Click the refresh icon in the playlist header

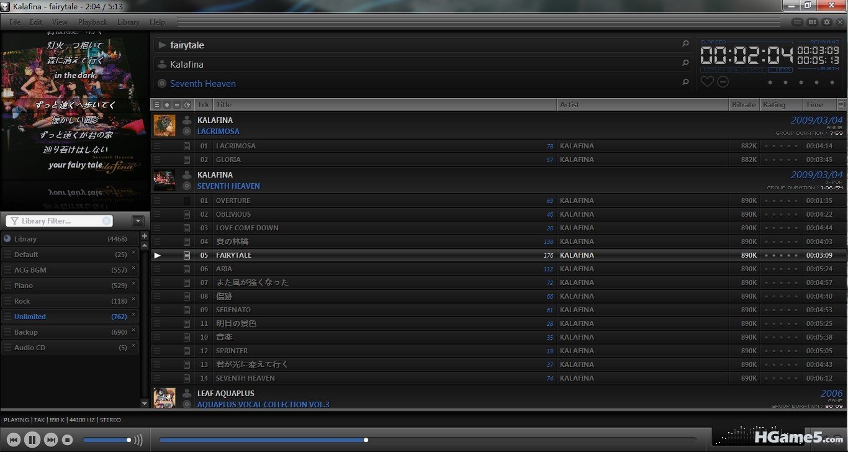187,105
